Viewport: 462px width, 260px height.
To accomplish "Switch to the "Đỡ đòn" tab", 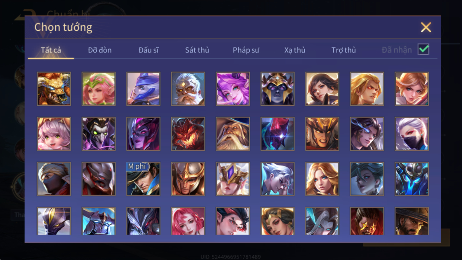I will coord(100,50).
